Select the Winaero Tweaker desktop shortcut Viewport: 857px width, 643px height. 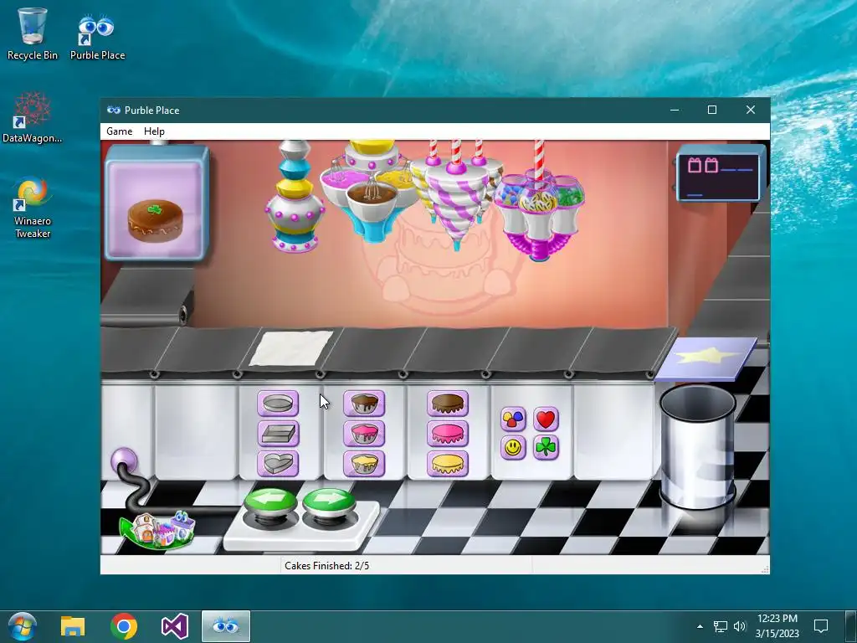[x=33, y=208]
